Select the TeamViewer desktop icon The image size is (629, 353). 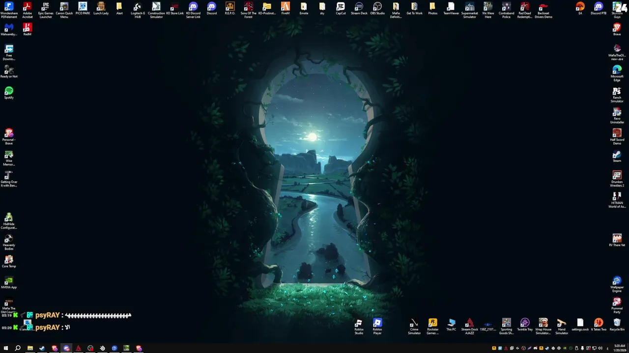pyautogui.click(x=451, y=9)
